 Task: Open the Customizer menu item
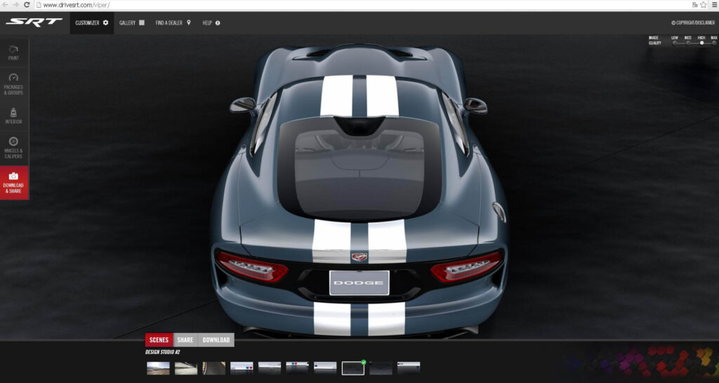click(x=92, y=22)
